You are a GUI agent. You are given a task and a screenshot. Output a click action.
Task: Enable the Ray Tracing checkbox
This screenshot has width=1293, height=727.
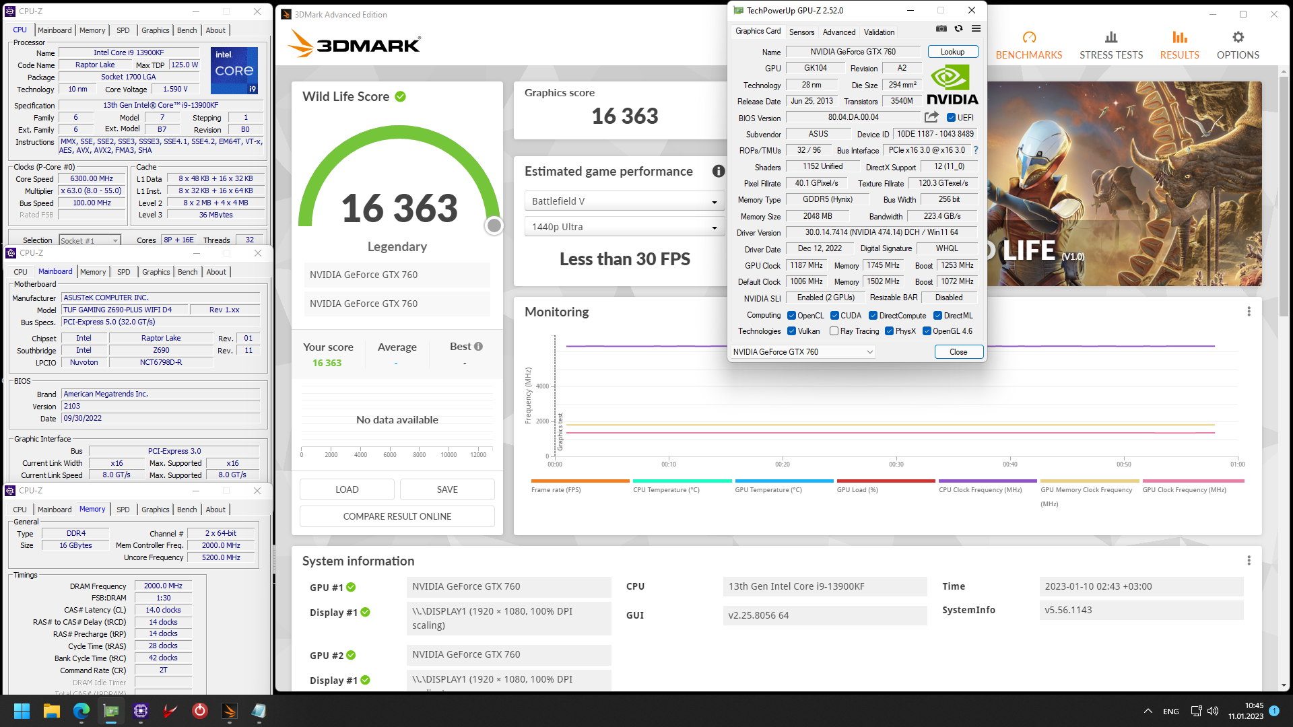pos(834,331)
